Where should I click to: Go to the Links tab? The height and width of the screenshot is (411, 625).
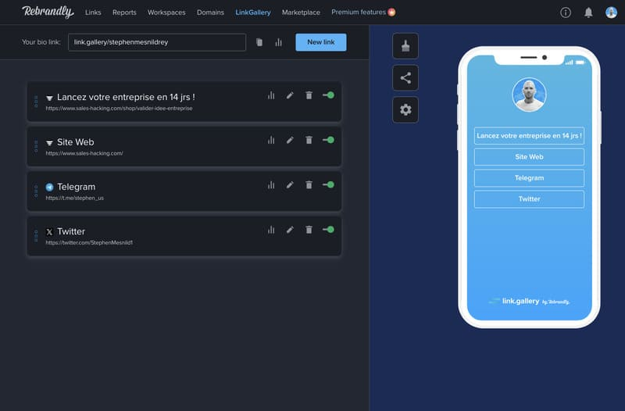point(93,13)
